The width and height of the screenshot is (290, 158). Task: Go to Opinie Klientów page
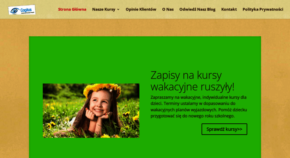point(141,9)
